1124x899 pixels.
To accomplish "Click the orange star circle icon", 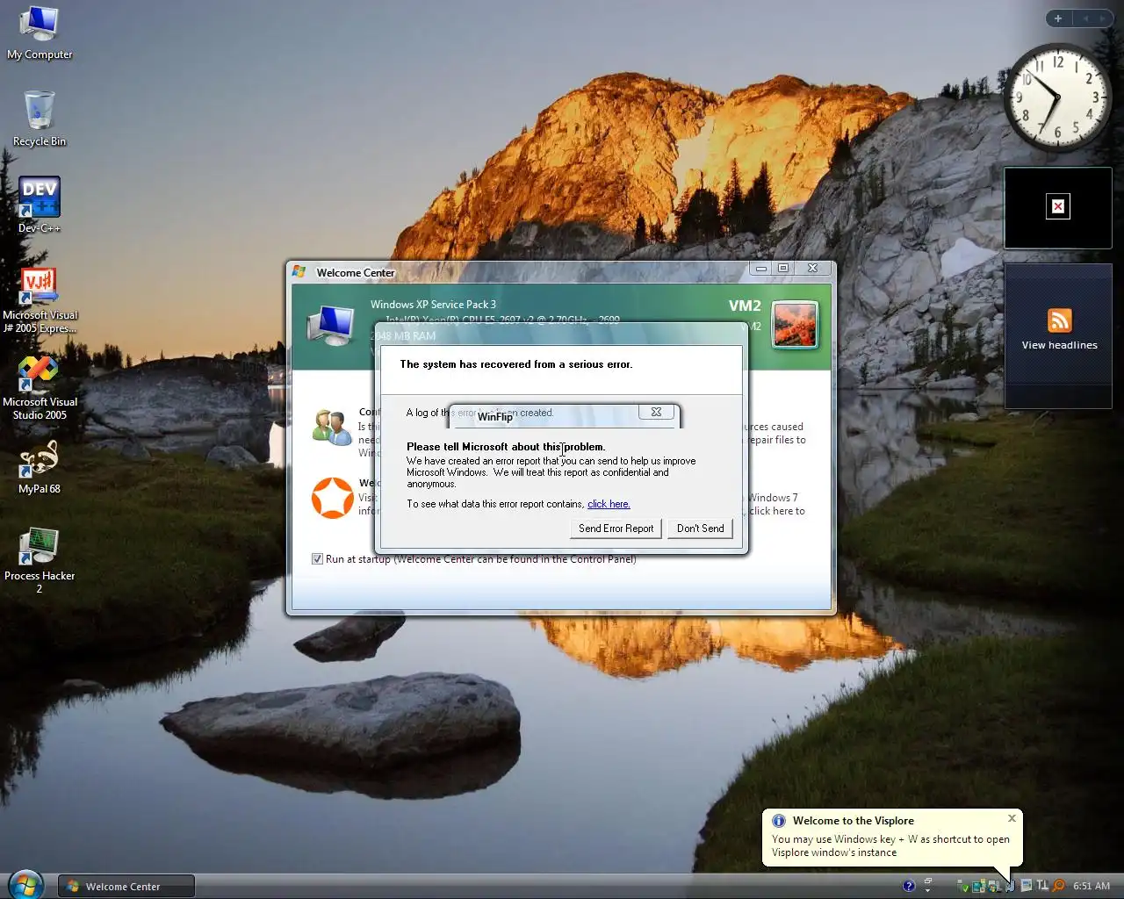I will click(333, 498).
